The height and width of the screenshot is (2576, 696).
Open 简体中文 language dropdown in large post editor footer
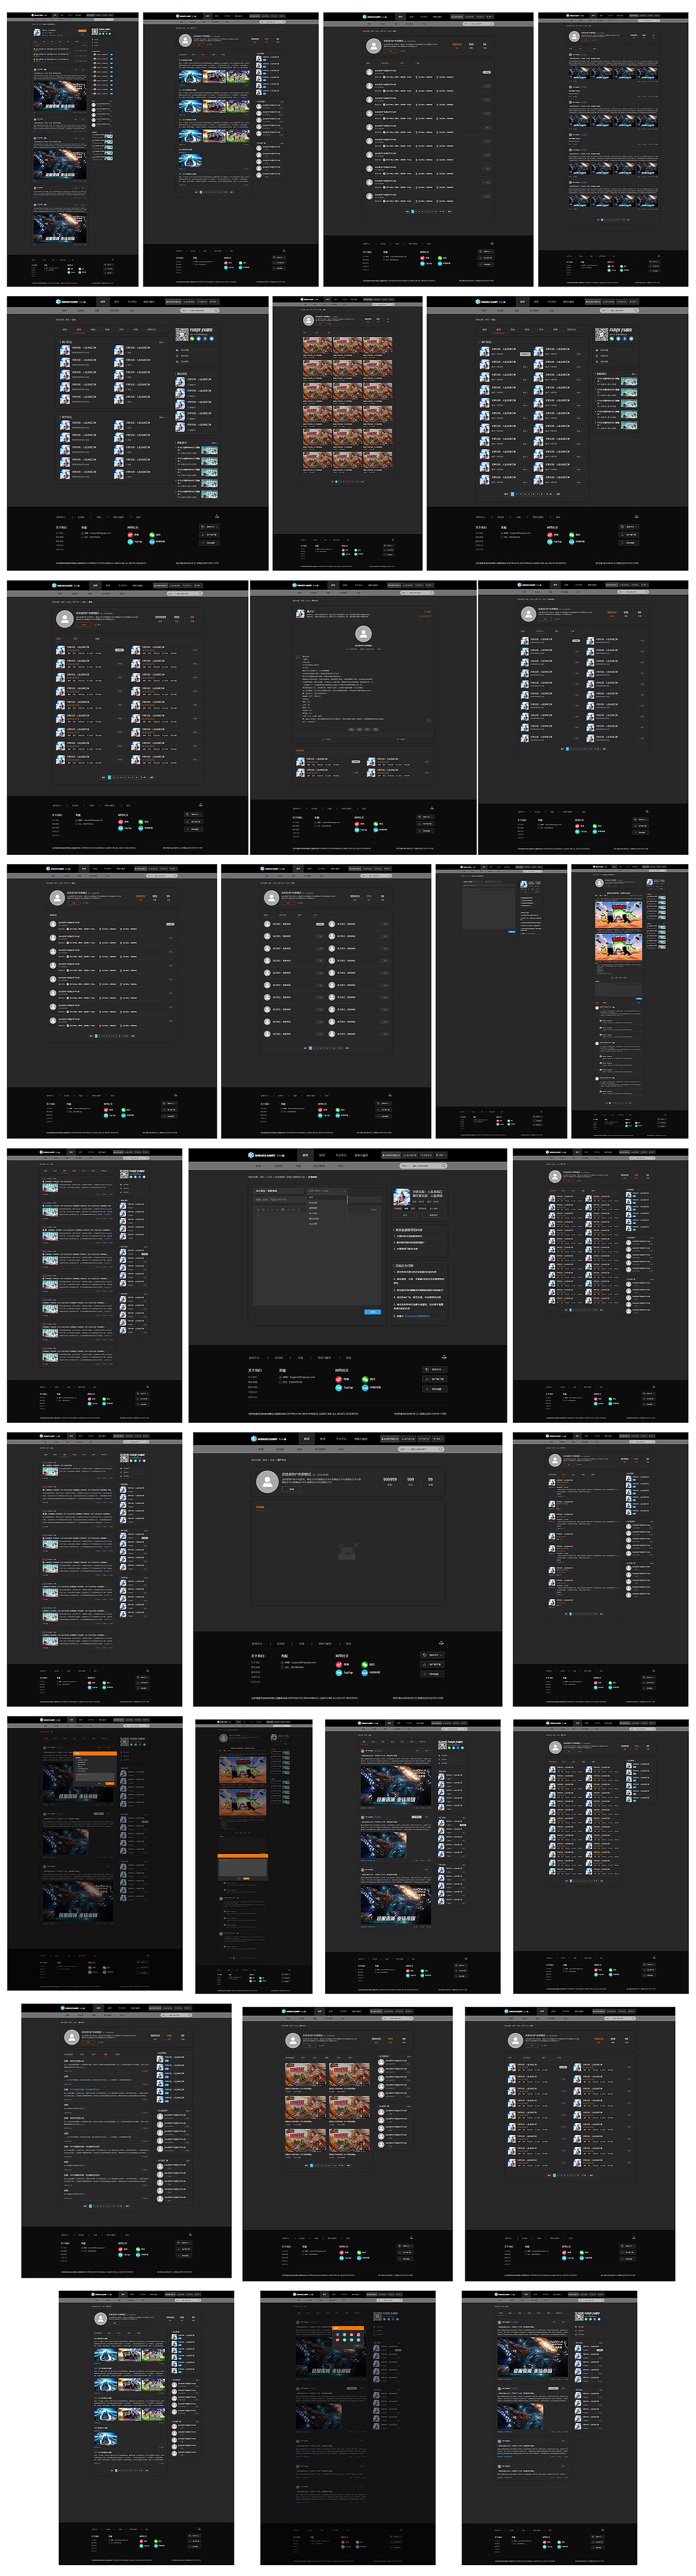coord(436,1370)
